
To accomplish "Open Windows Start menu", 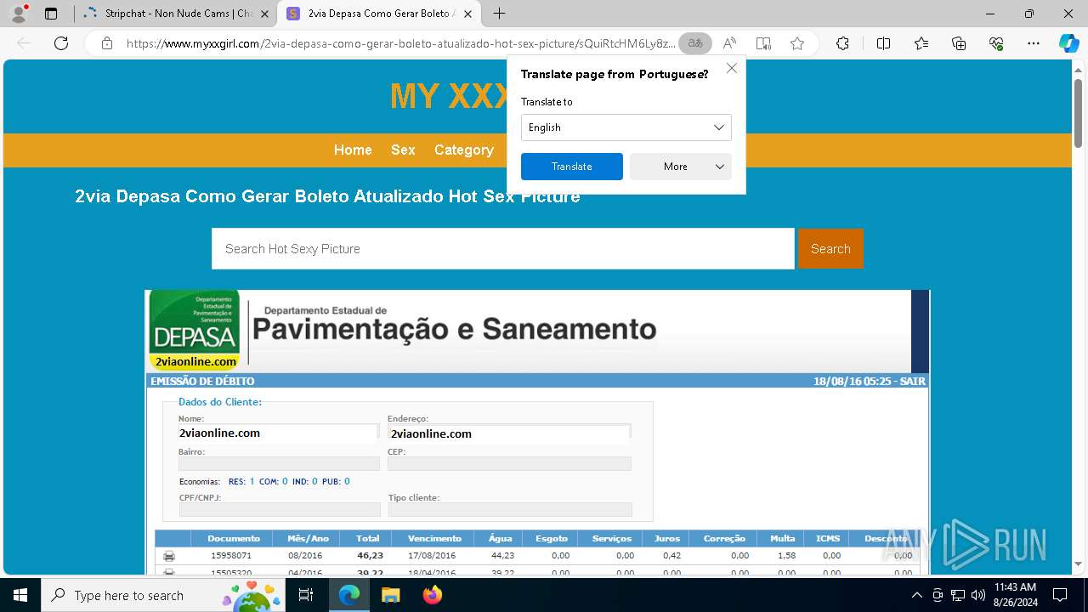I will [x=20, y=595].
